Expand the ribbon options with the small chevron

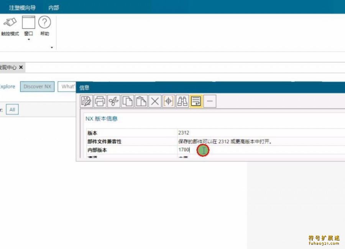click(x=51, y=47)
